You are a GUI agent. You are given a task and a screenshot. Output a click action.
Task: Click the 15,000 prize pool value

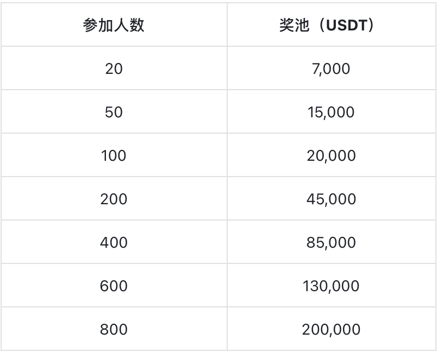point(331,112)
